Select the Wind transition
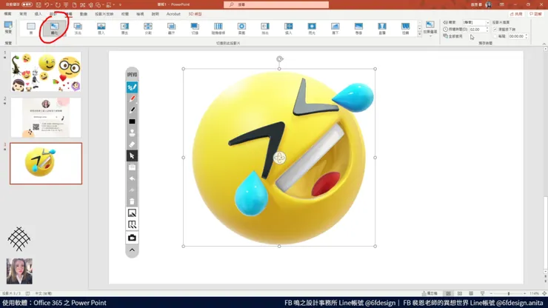This screenshot has width=548, height=308. pos(405,28)
